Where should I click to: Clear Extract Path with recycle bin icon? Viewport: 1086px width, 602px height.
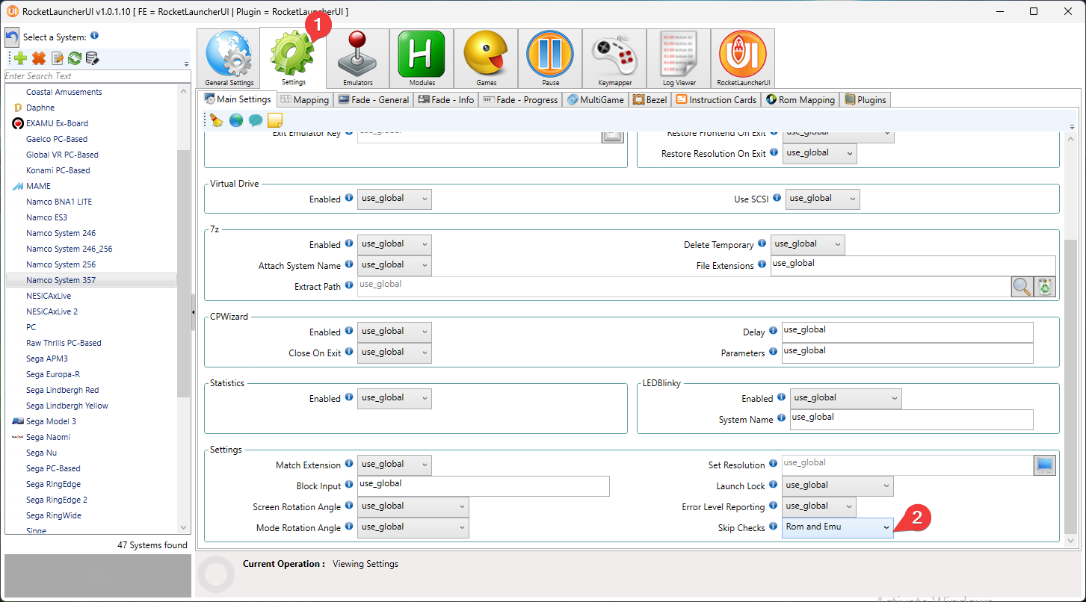[x=1045, y=287]
